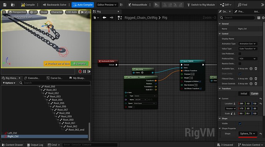The height and width of the screenshot is (147, 265).
Task: Switch to Execution Stack tab
Action: coord(32,78)
